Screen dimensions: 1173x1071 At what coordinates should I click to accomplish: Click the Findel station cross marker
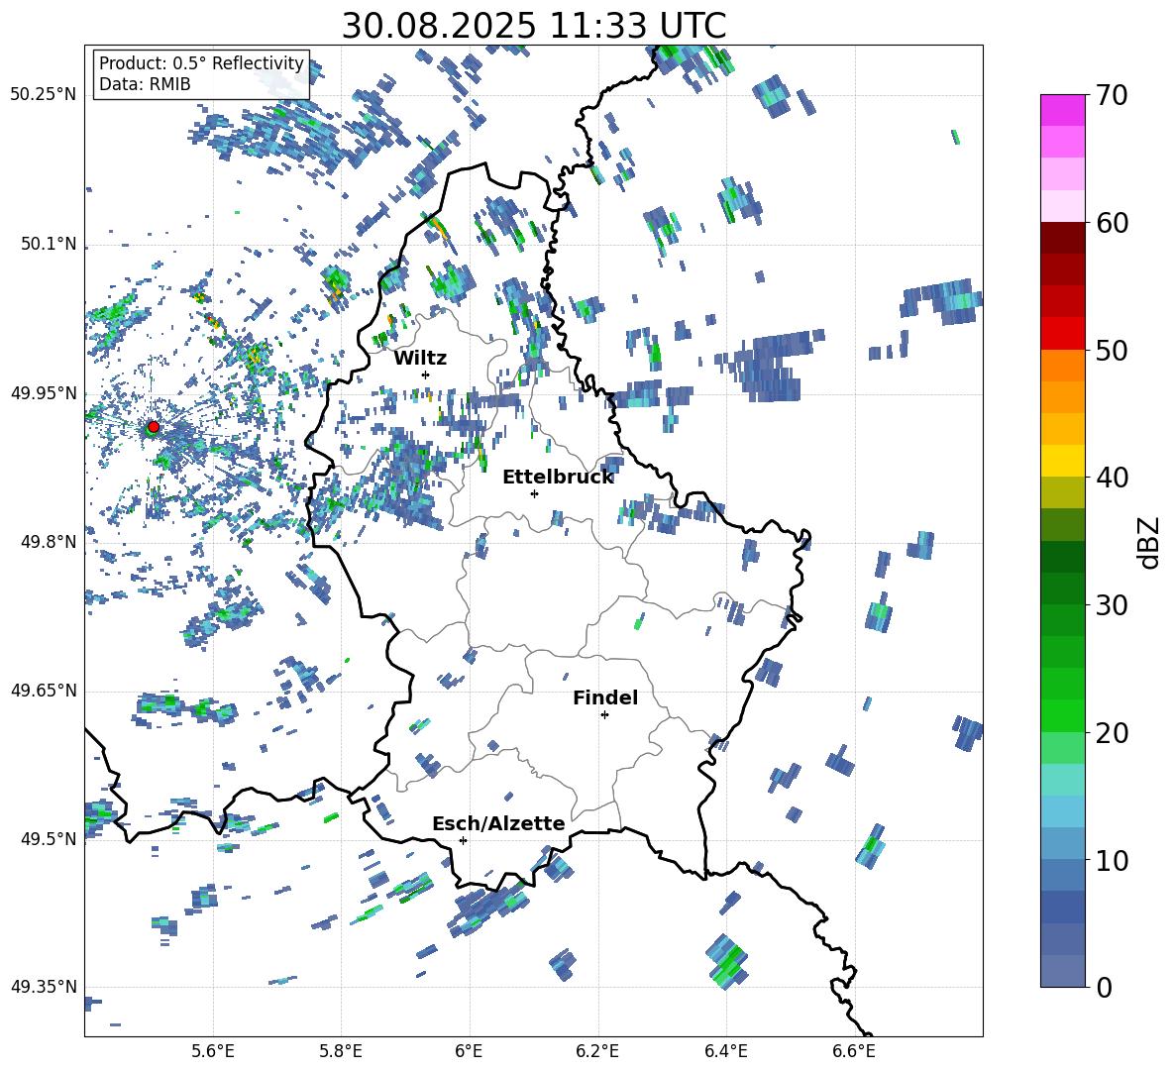(604, 715)
